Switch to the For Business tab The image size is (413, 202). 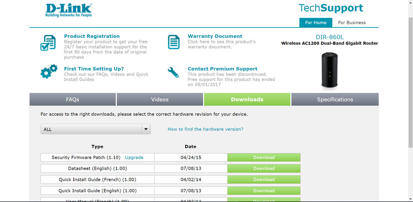click(x=351, y=23)
